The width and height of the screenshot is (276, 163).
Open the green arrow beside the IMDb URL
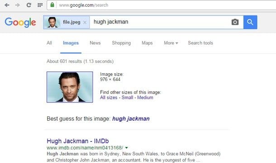[x=126, y=148]
